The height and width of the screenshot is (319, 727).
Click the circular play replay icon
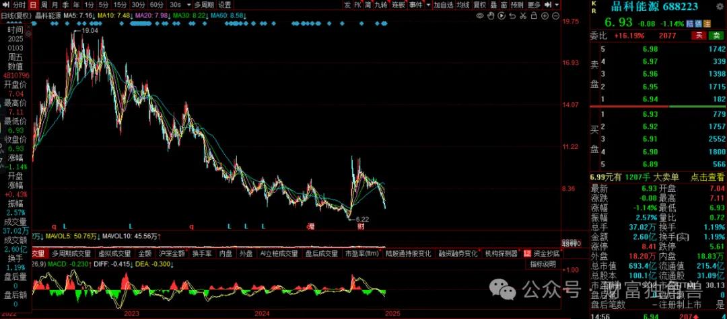tap(501, 15)
